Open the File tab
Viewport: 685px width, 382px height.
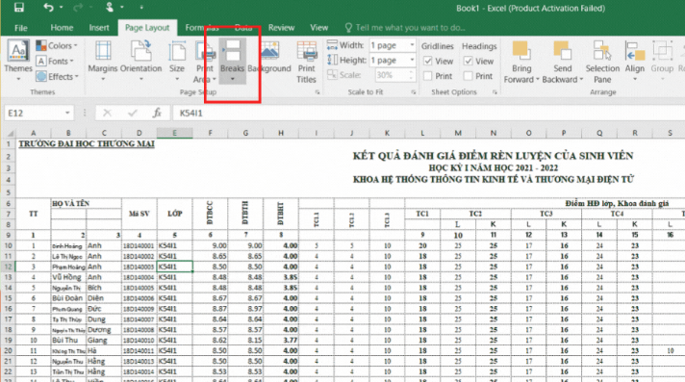21,28
